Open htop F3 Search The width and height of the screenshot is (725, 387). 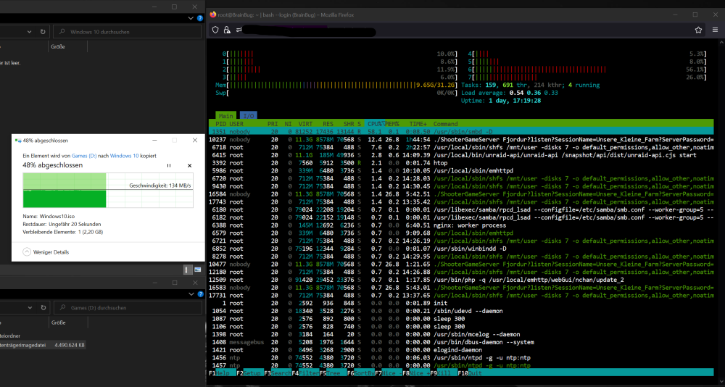(x=278, y=373)
